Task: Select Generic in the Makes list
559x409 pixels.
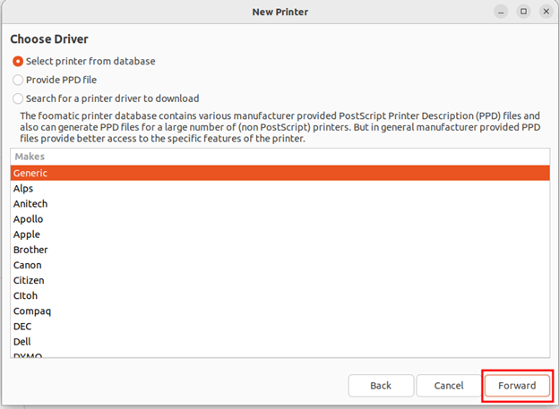Action: (30, 174)
